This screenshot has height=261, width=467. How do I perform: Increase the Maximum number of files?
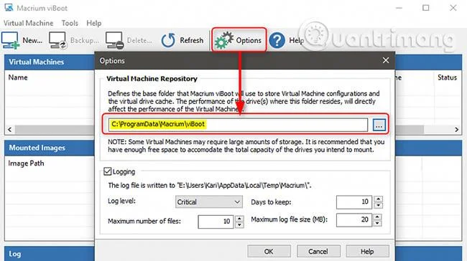(239, 219)
